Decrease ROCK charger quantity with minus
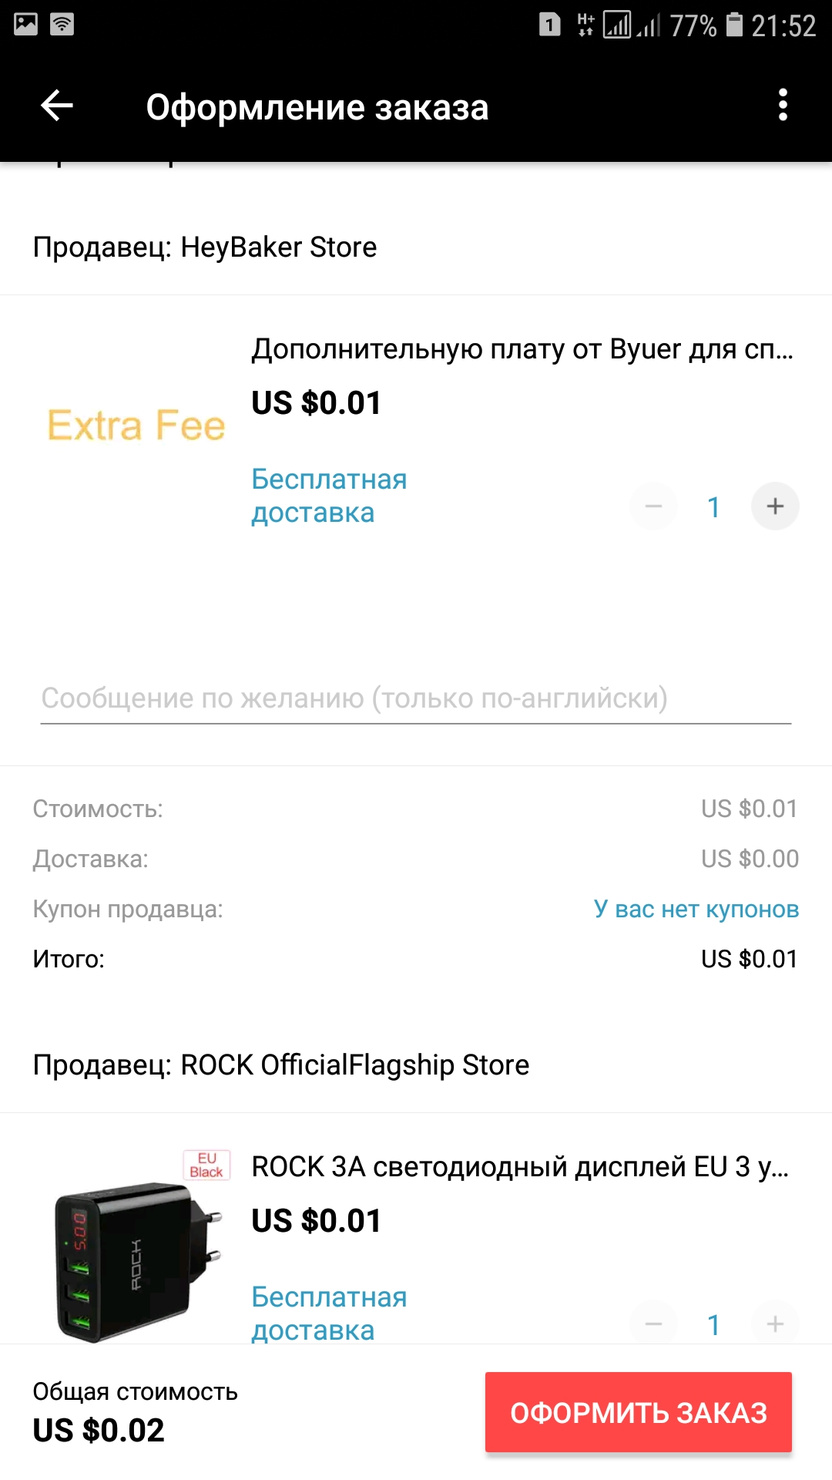832x1480 pixels. (654, 1324)
